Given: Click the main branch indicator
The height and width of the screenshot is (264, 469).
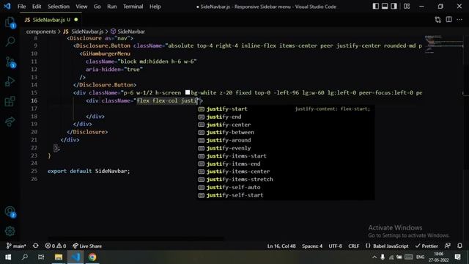Looking at the screenshot, I should click(16, 246).
